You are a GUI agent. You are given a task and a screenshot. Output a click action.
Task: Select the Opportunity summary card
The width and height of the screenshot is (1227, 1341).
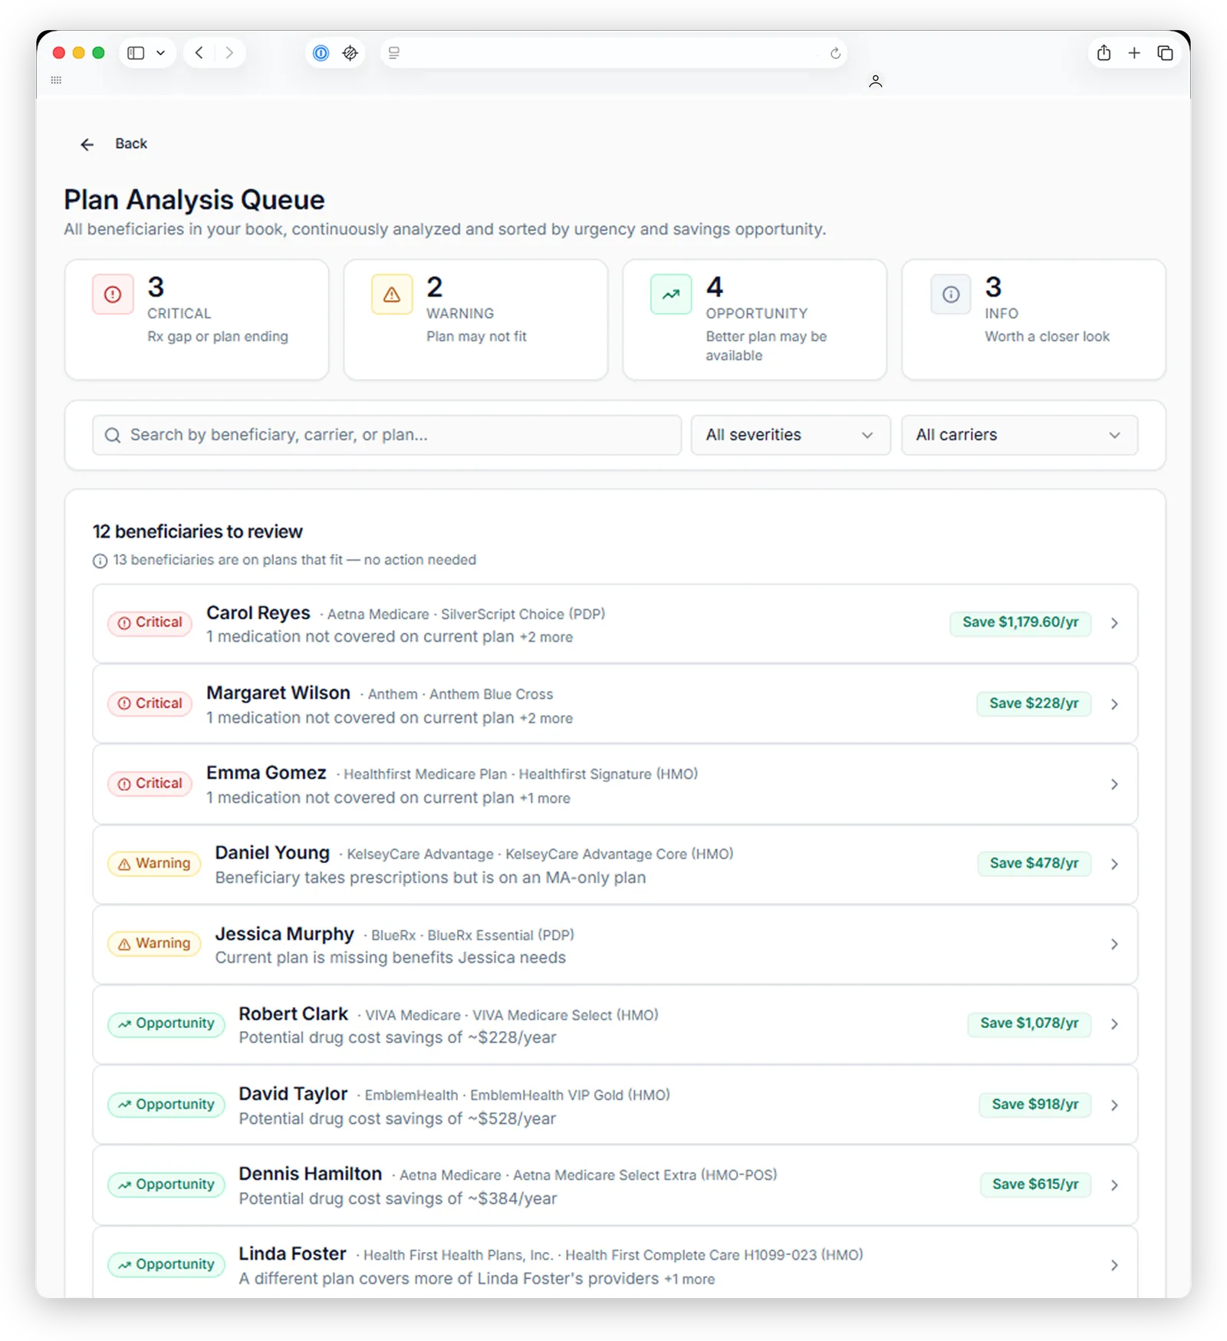(755, 319)
